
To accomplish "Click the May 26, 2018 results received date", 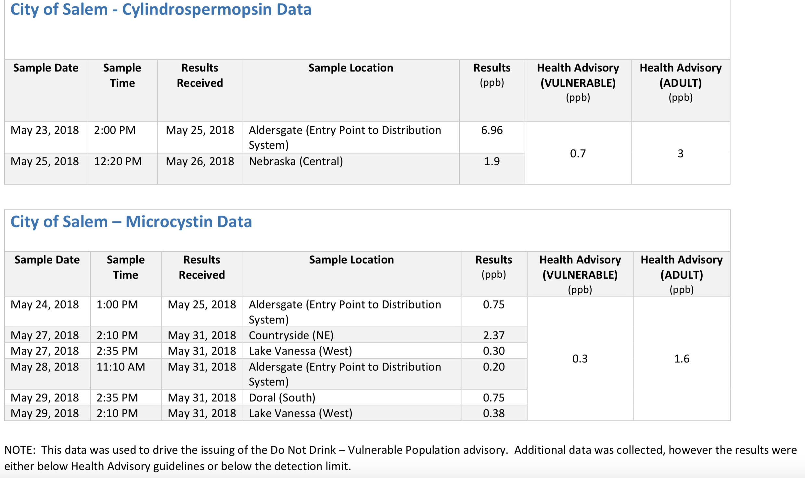I will (x=200, y=161).
